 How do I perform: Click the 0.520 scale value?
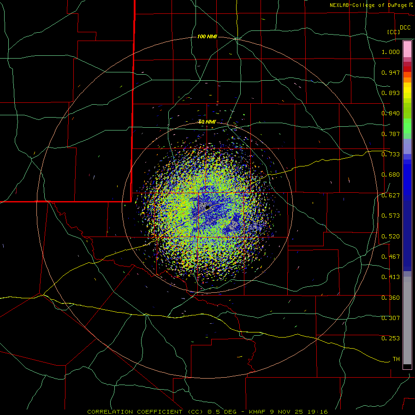pyautogui.click(x=391, y=237)
